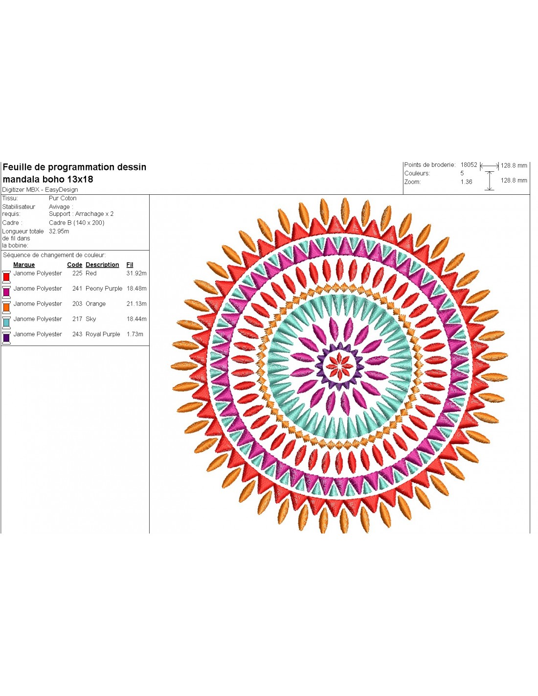Select the Sky thread spool icon

(6, 322)
